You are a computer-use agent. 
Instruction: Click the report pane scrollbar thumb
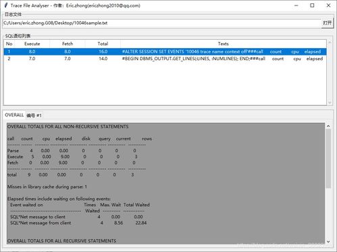pyautogui.click(x=328, y=159)
